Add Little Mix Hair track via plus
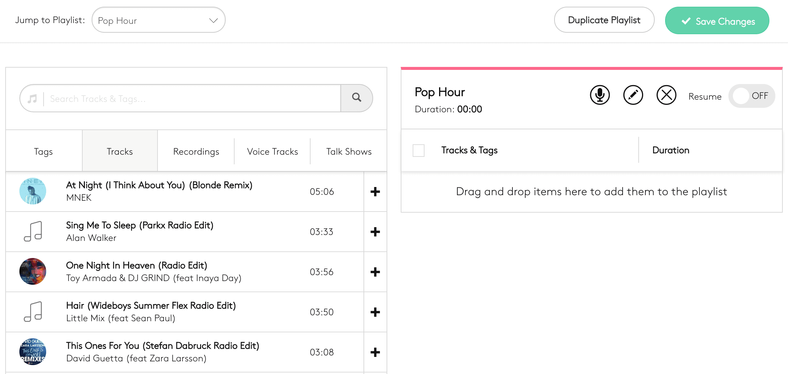788x374 pixels. click(375, 312)
